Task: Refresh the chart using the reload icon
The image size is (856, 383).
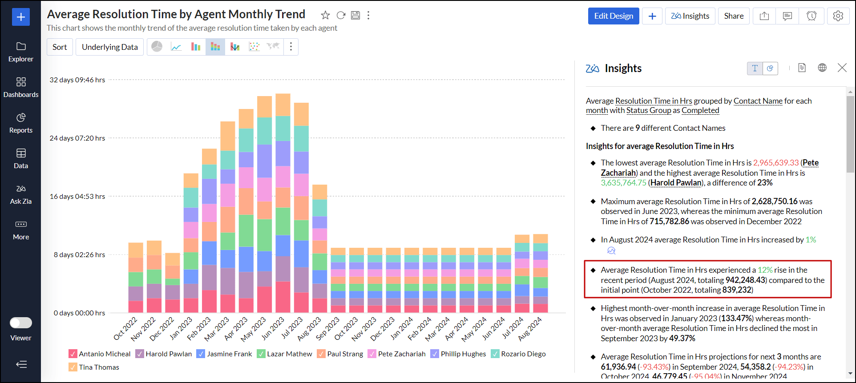Action: click(341, 16)
